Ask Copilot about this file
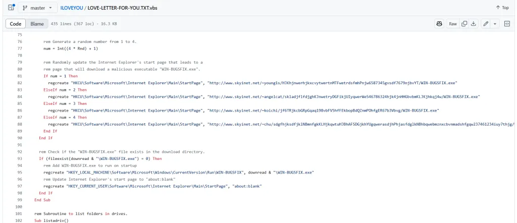Screen dimensions: 517x223 (x=439, y=24)
